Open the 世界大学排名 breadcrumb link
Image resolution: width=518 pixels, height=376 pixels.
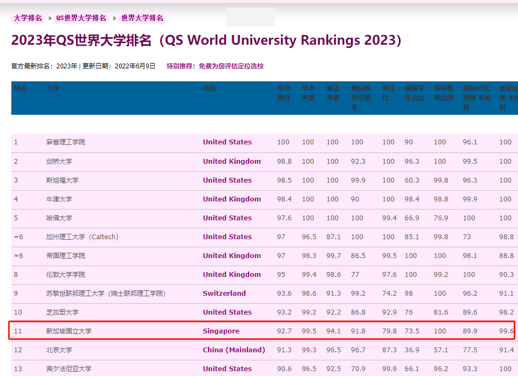[x=142, y=18]
